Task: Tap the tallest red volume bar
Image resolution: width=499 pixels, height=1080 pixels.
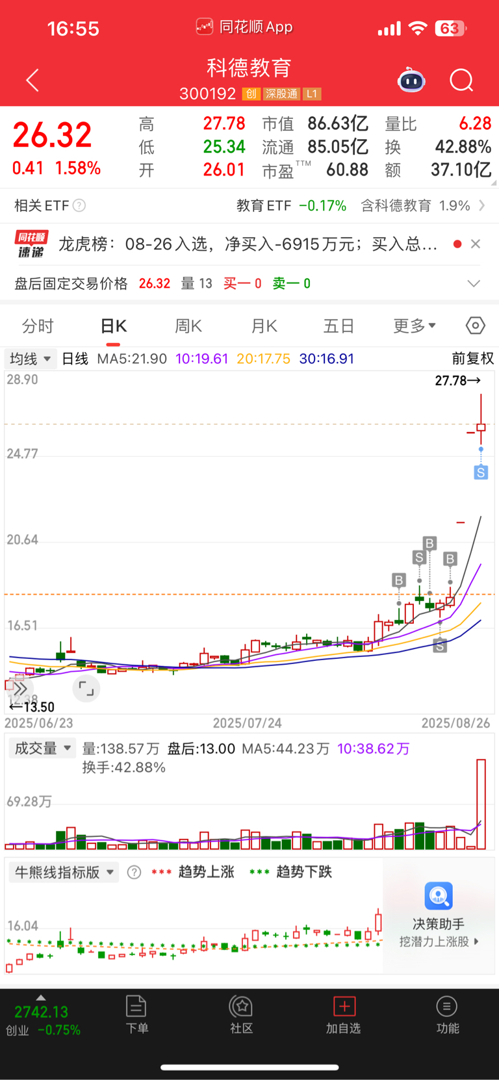Action: pyautogui.click(x=481, y=804)
